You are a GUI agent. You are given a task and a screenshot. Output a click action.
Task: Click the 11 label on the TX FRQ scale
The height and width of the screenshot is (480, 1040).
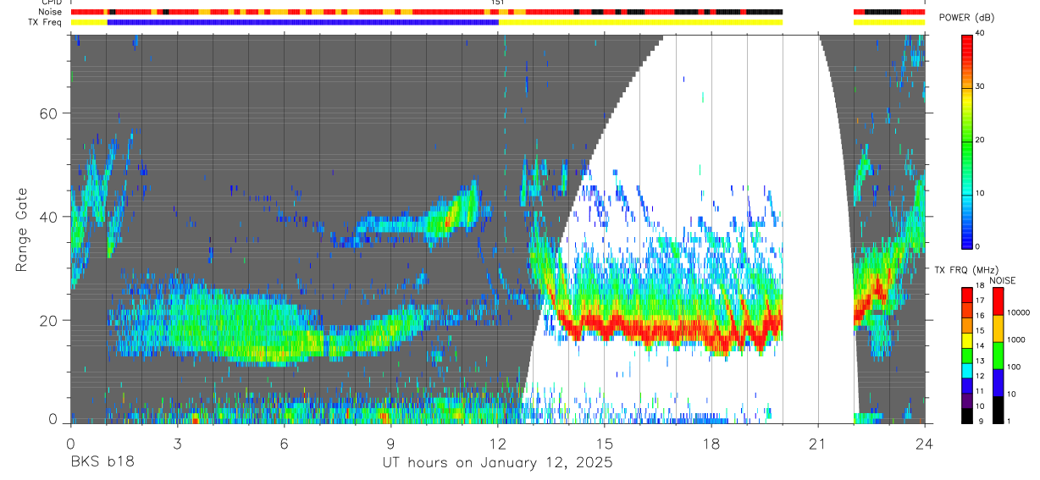(x=980, y=391)
